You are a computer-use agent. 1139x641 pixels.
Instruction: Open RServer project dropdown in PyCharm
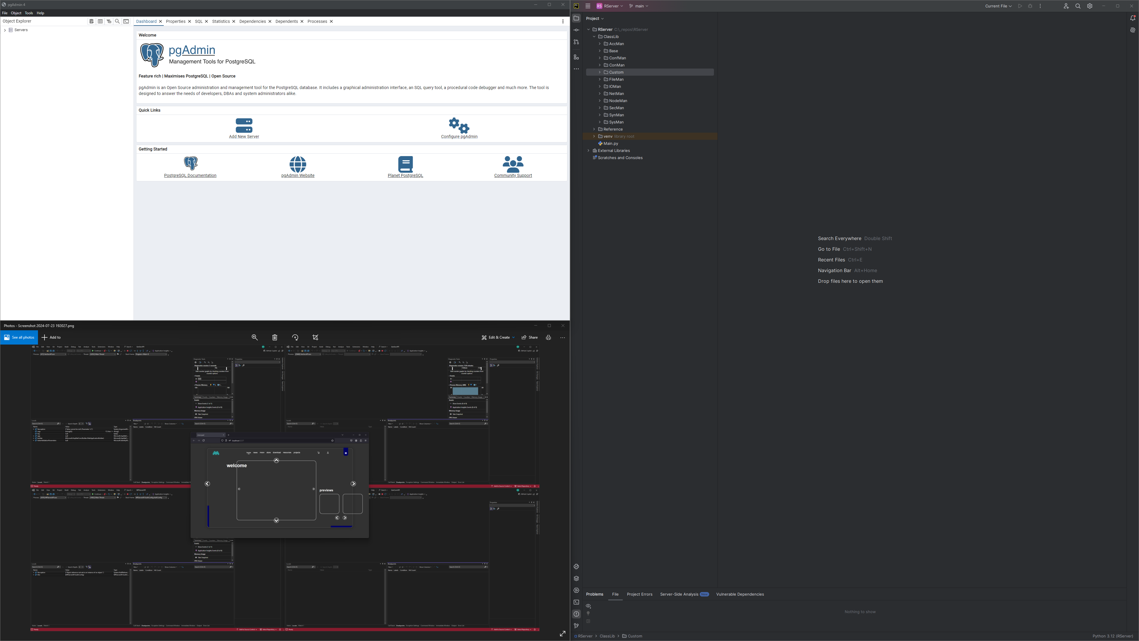(610, 6)
